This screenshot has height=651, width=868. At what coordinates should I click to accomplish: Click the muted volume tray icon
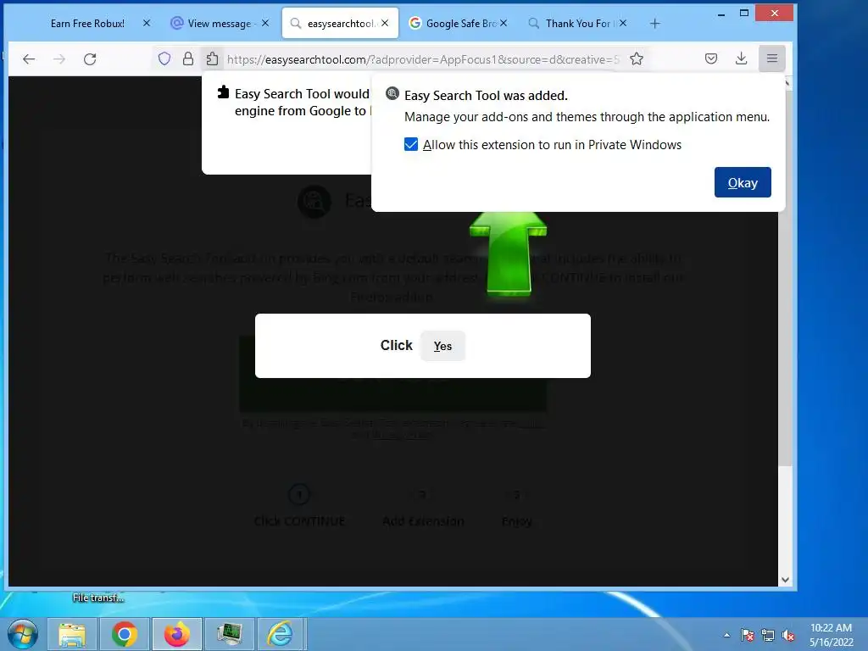tap(787, 635)
